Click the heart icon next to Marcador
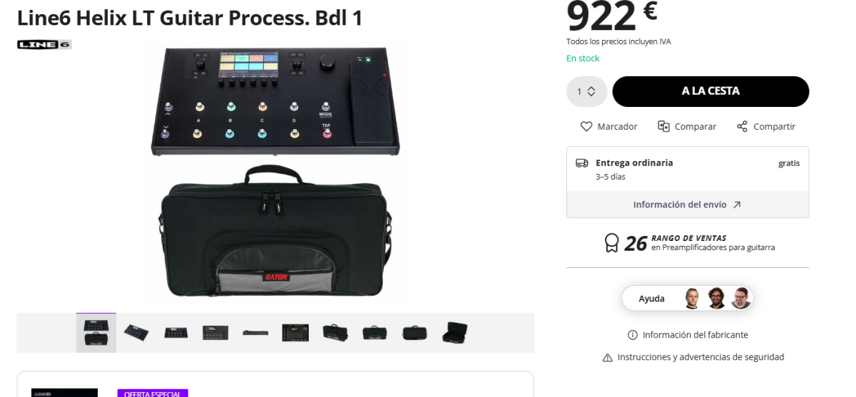856x397 pixels. pos(586,126)
